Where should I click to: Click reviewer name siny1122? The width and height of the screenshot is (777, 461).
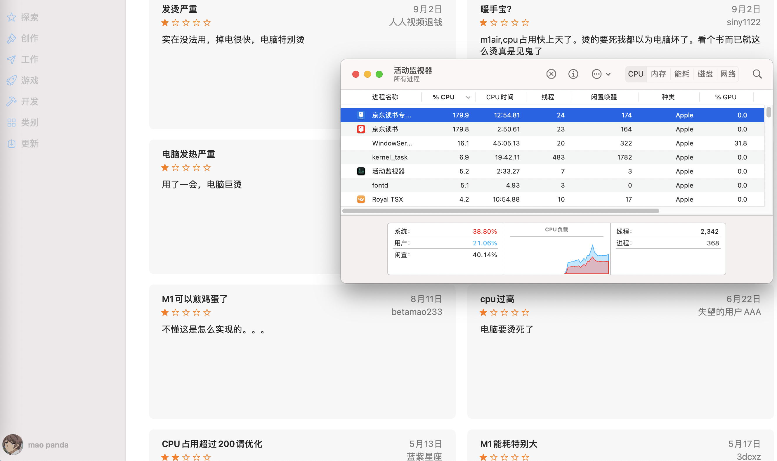pyautogui.click(x=743, y=22)
